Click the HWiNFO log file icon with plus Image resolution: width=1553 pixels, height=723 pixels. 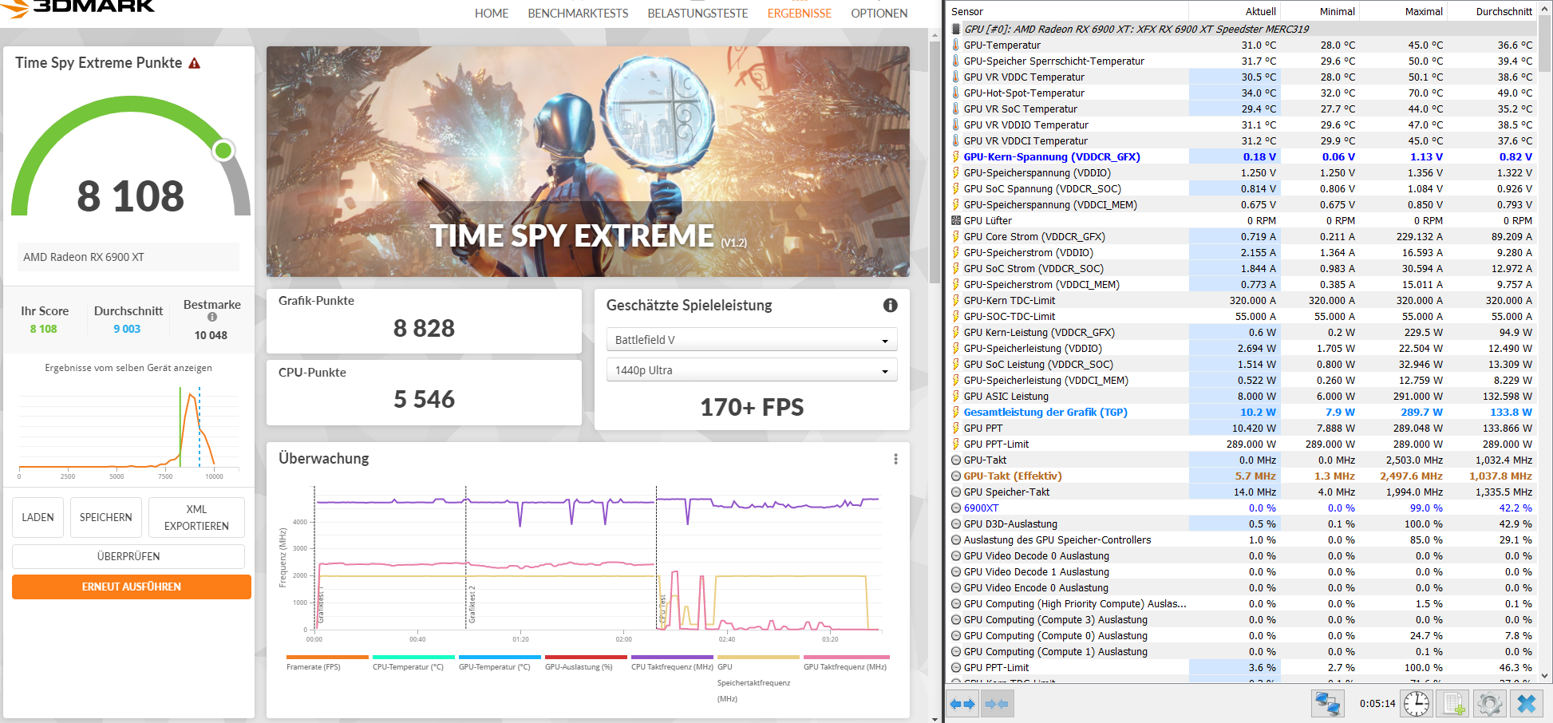point(1453,703)
